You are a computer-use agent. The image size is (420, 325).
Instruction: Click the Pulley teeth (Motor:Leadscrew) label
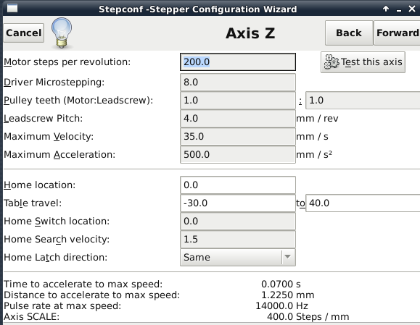tap(78, 100)
